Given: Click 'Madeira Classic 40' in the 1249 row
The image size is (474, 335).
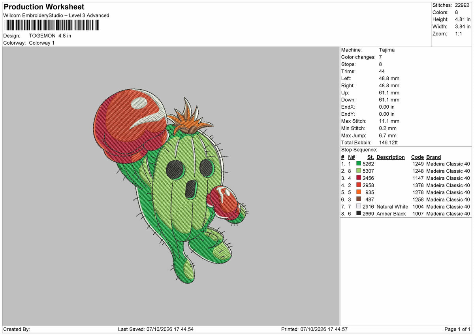Looking at the screenshot, I should (x=448, y=164).
